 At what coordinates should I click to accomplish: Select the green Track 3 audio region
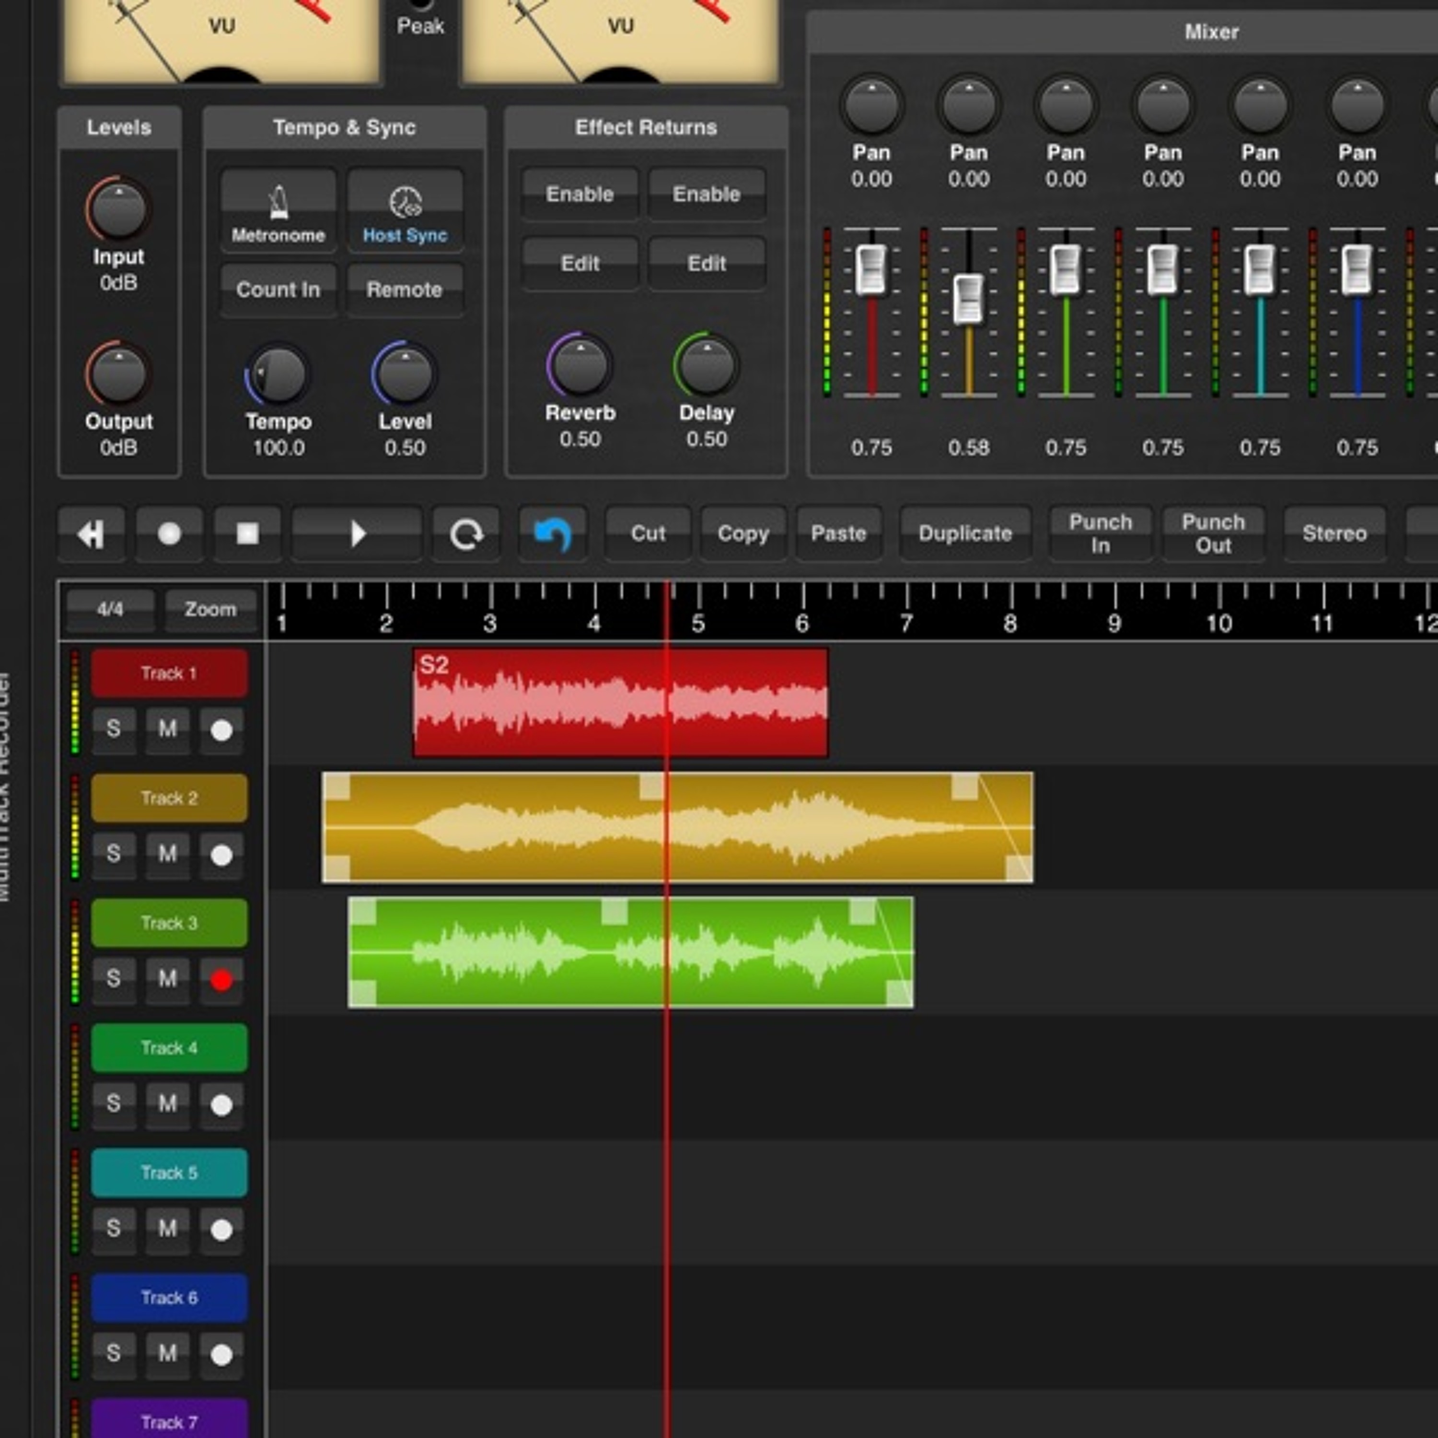[630, 953]
